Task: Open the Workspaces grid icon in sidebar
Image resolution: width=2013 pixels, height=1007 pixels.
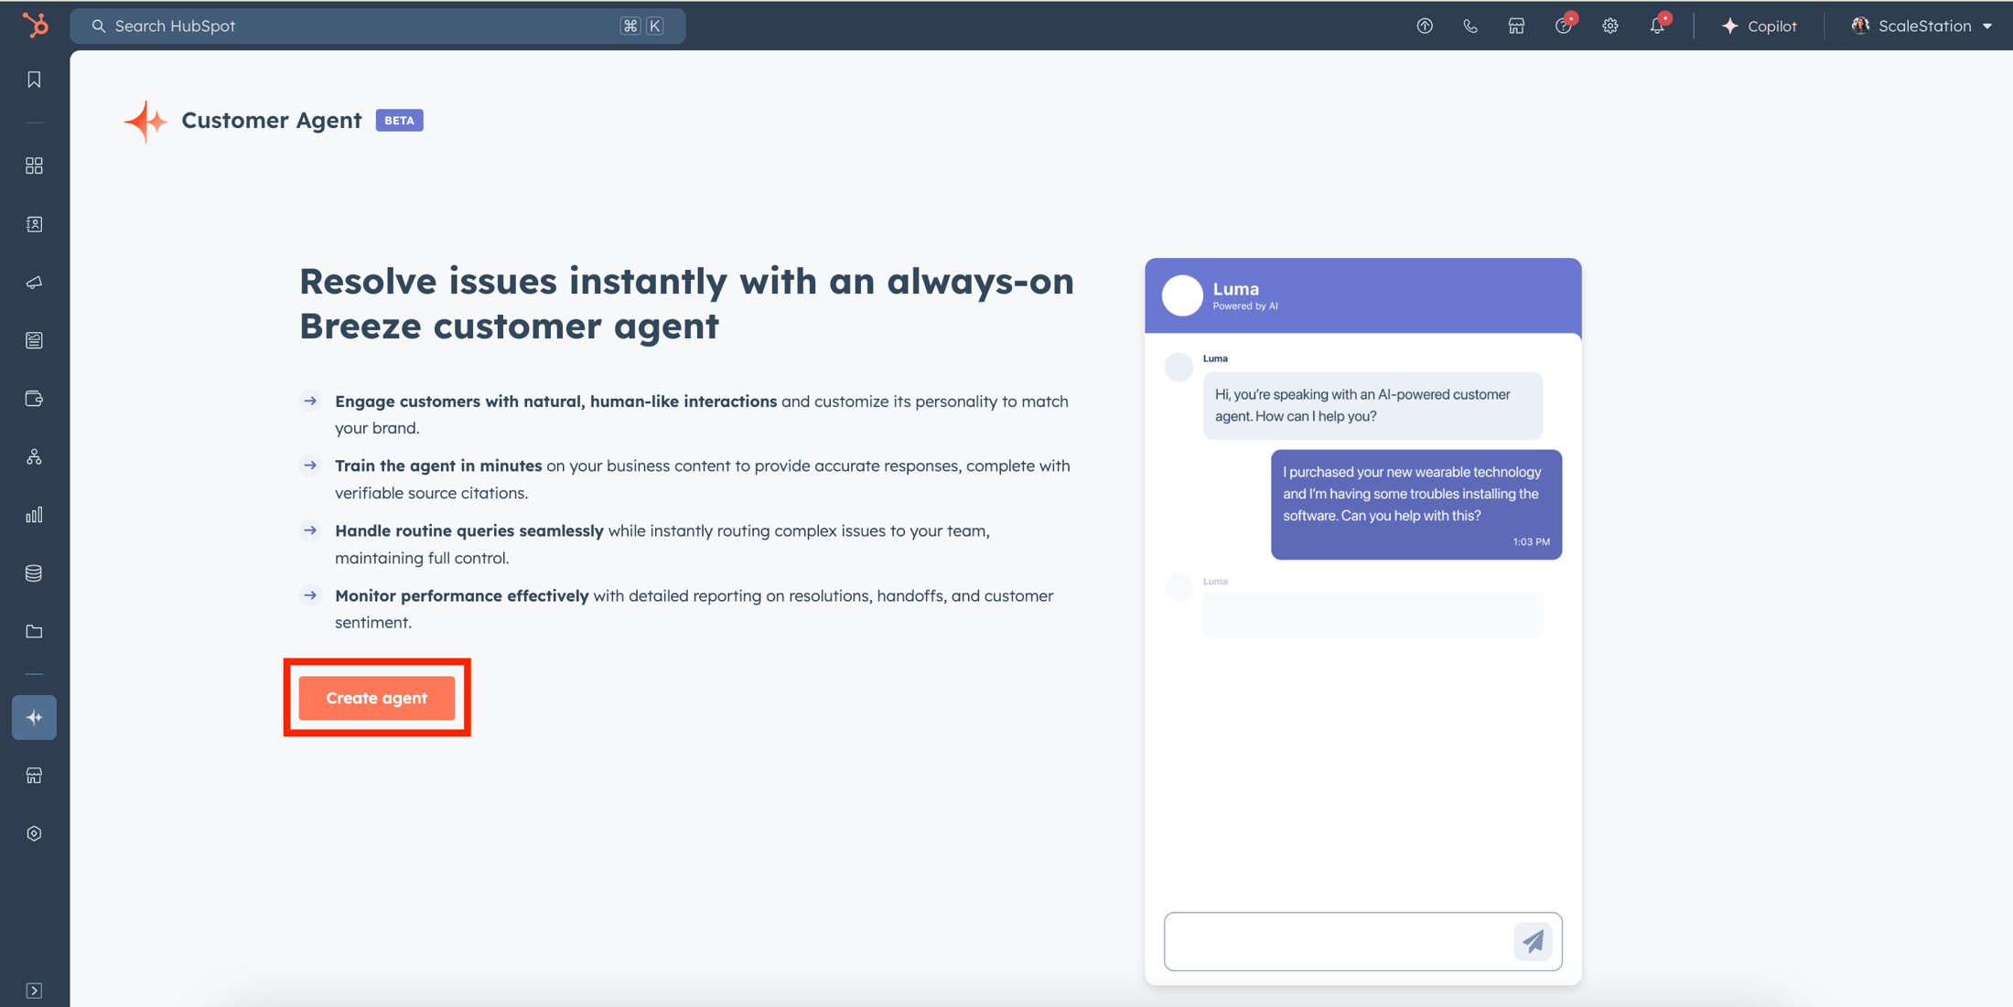Action: click(x=34, y=166)
